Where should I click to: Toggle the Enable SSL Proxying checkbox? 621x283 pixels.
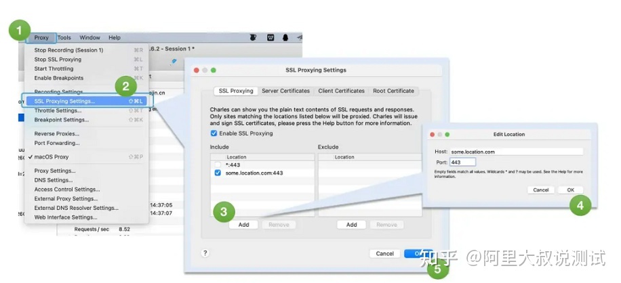214,133
